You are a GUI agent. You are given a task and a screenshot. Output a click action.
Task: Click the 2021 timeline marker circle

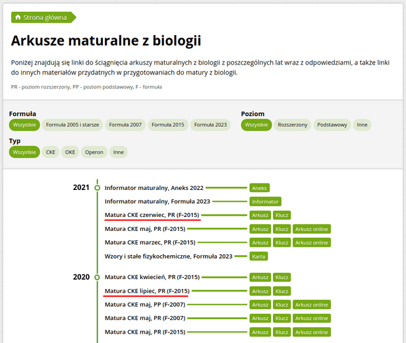[98, 188]
